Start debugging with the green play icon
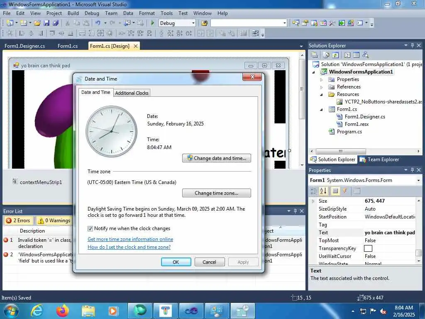This screenshot has width=425, height=319. pos(152,23)
